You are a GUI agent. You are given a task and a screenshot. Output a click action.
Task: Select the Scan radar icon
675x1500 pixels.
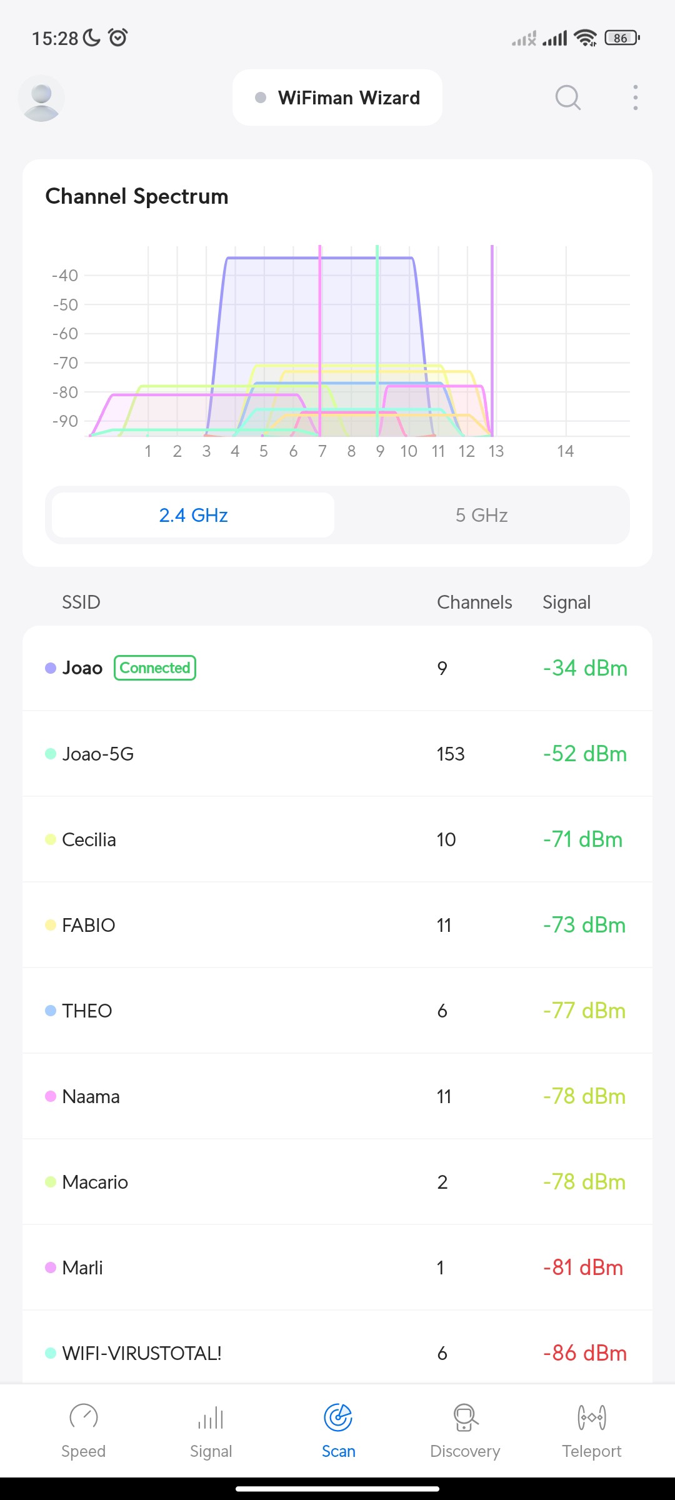click(338, 1417)
